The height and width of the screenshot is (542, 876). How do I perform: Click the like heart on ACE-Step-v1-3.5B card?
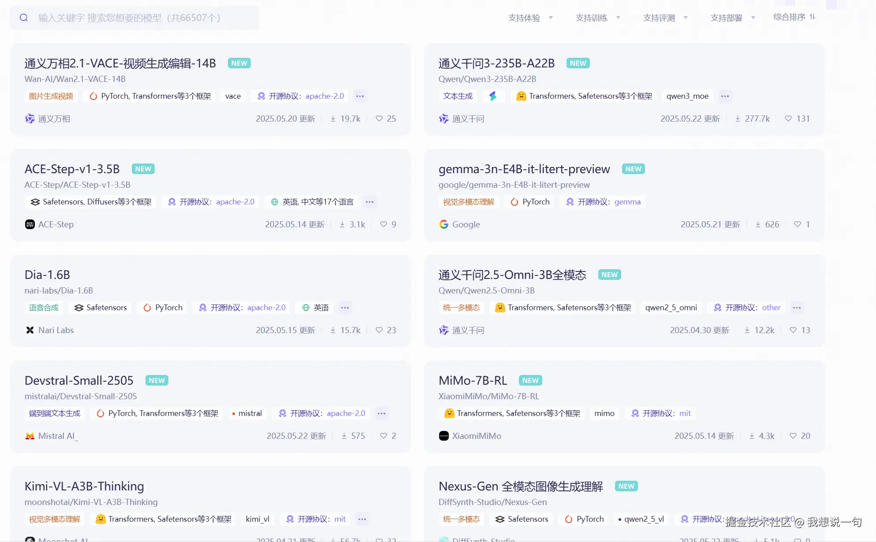(384, 224)
